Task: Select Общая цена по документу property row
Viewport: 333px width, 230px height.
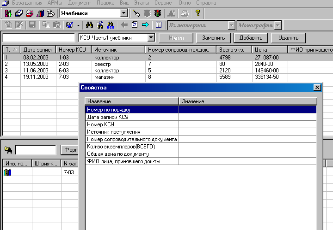Action: click(201, 154)
